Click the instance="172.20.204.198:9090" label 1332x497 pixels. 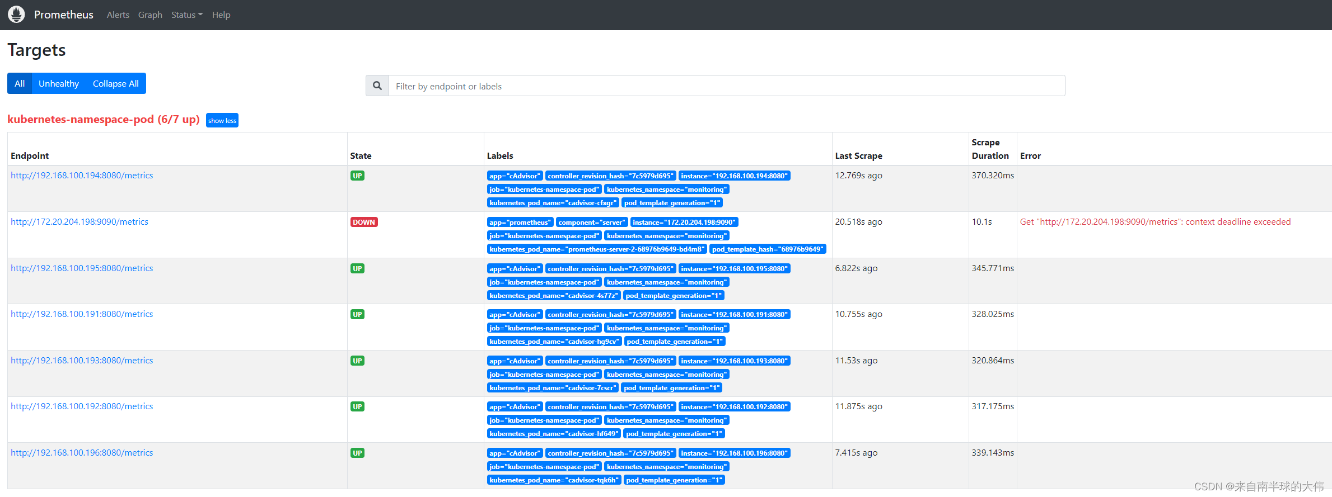pos(684,223)
